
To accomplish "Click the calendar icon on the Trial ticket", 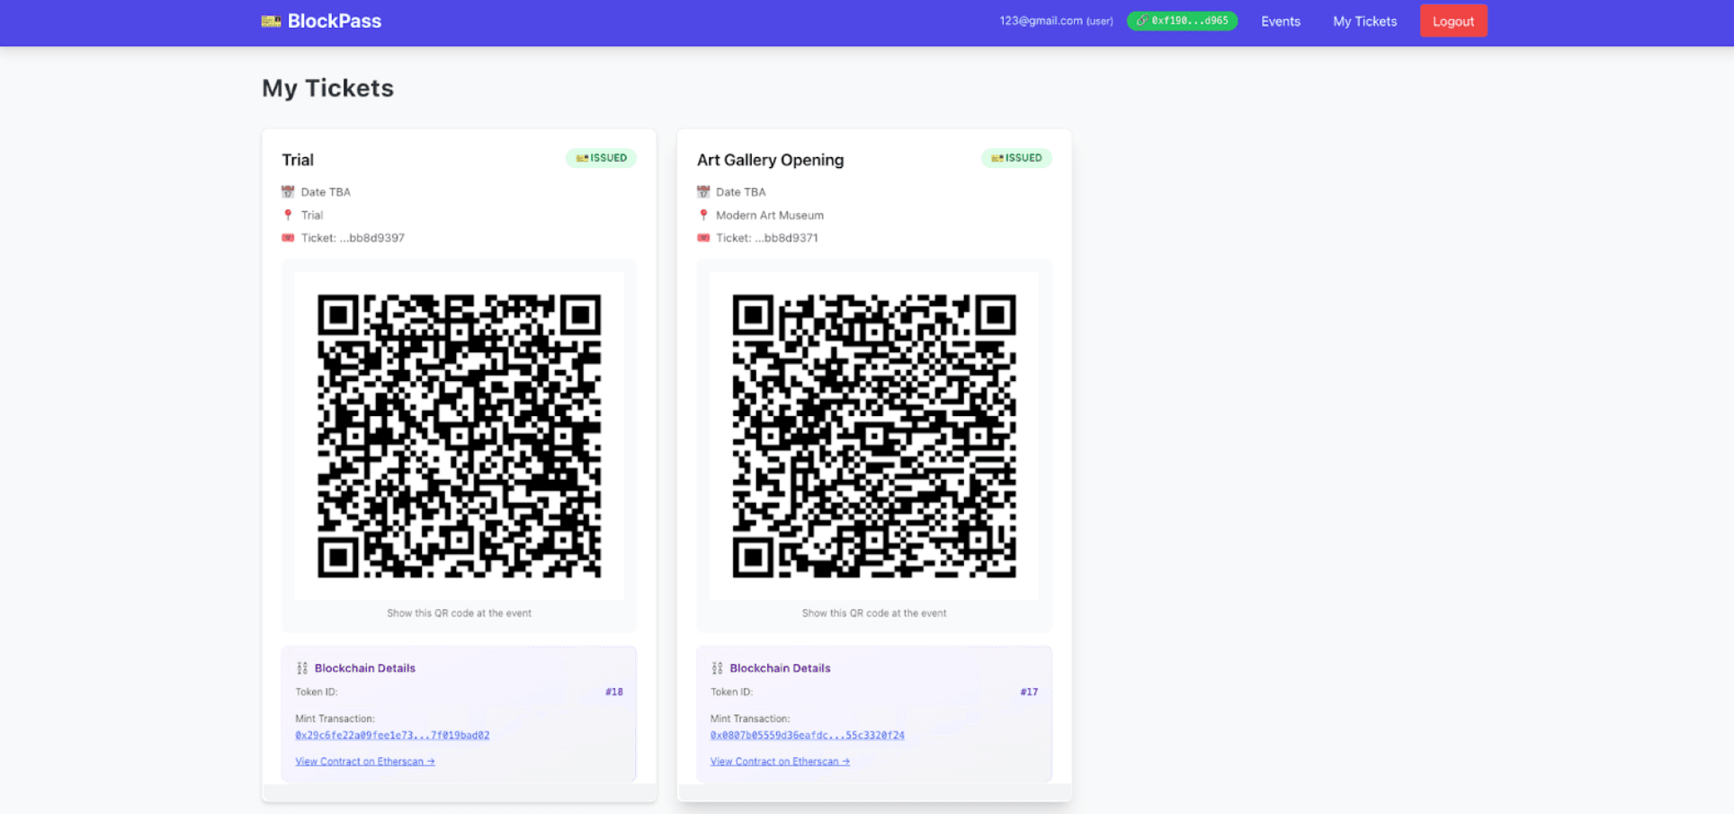I will click(287, 191).
